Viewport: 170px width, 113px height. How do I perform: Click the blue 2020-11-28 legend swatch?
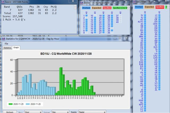tap(28, 104)
